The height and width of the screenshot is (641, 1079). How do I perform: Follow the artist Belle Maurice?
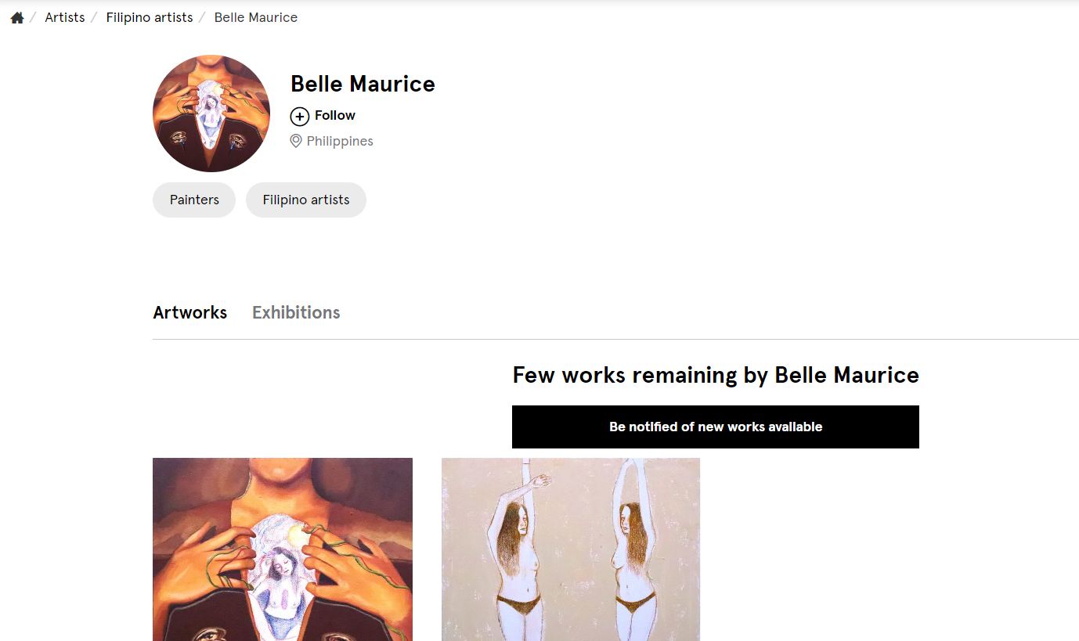[322, 115]
